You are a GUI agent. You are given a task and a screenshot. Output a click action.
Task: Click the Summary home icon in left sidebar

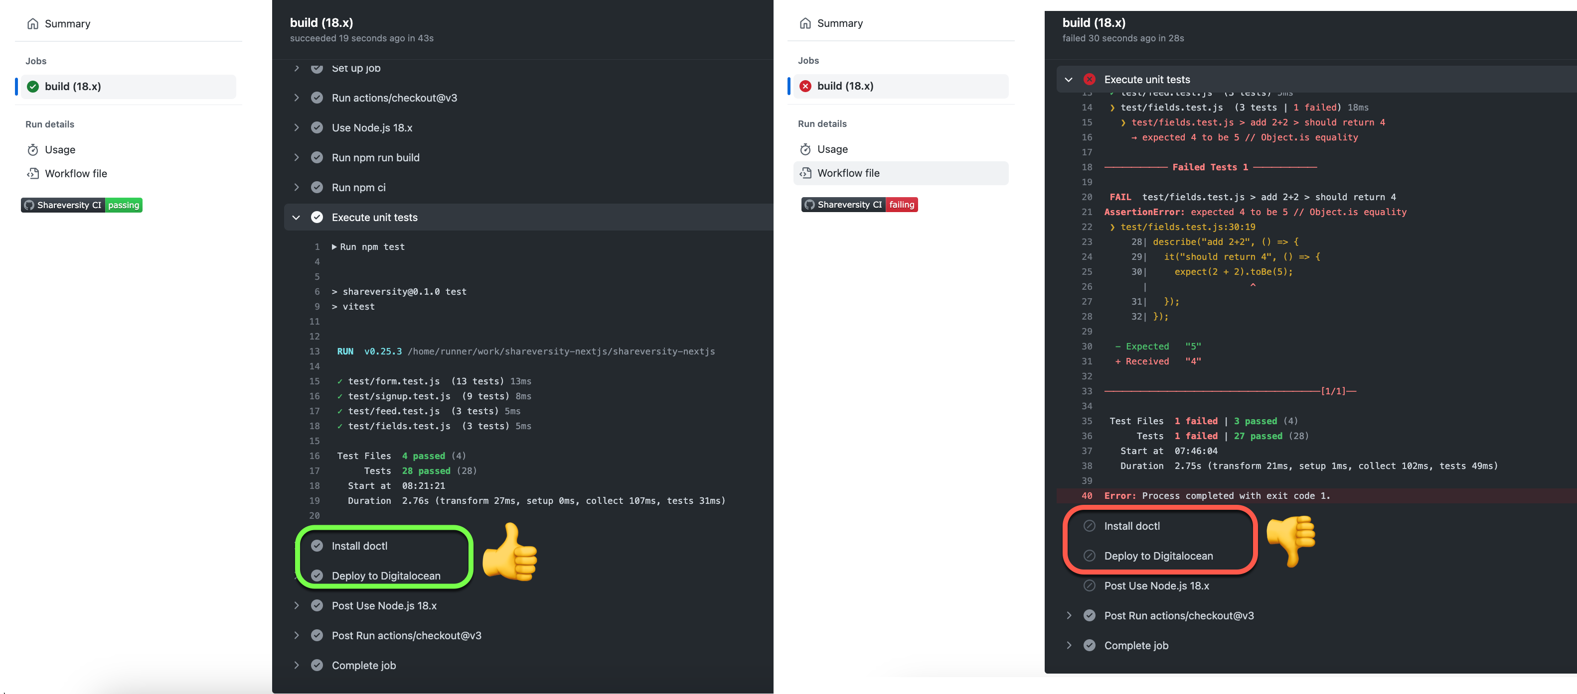click(x=33, y=23)
